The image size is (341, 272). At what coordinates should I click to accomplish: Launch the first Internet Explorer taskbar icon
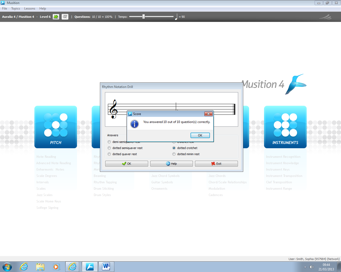24,267
